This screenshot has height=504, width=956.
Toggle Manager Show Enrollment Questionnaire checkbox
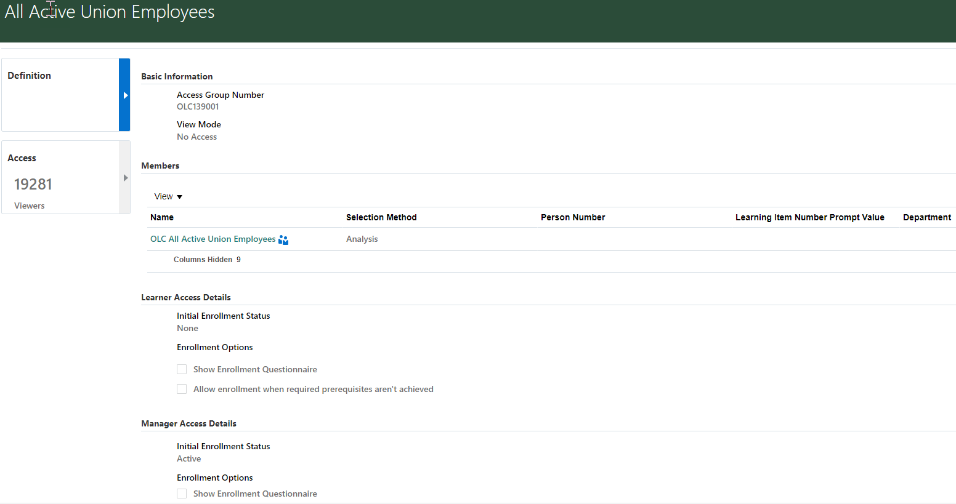(182, 494)
